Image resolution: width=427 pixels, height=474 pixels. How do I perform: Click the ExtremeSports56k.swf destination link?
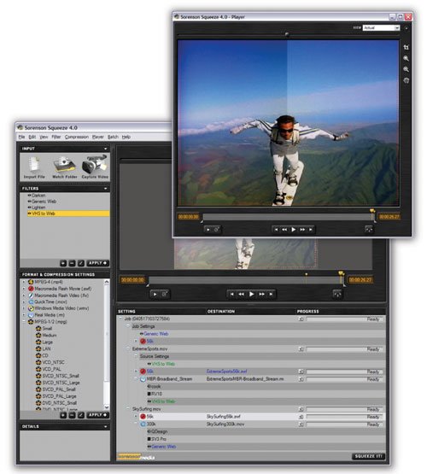226,372
